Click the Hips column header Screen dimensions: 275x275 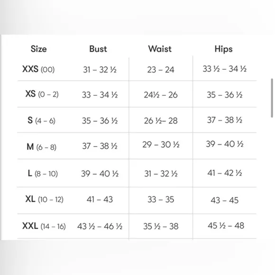coord(224,49)
